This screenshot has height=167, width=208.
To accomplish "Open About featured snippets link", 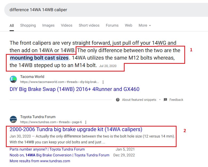I will (139, 100).
